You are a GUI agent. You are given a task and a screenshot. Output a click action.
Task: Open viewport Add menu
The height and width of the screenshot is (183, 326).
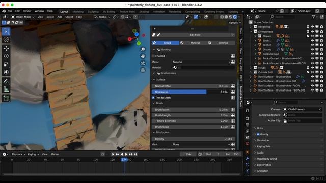tap(60, 17)
